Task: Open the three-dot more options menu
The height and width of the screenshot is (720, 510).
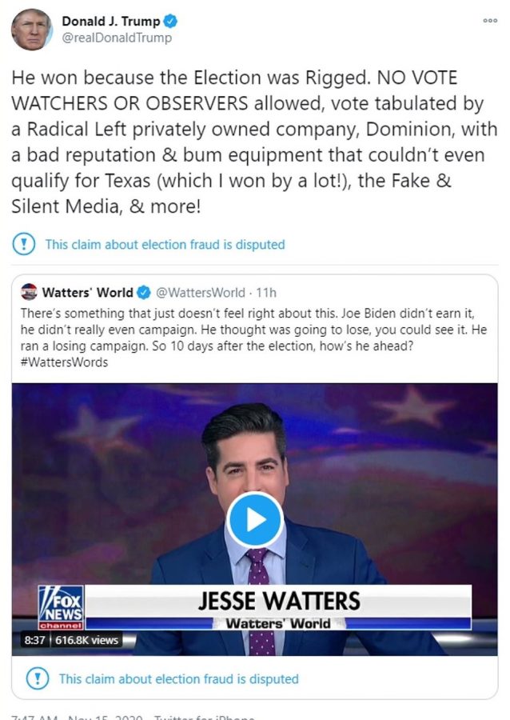Action: point(490,21)
